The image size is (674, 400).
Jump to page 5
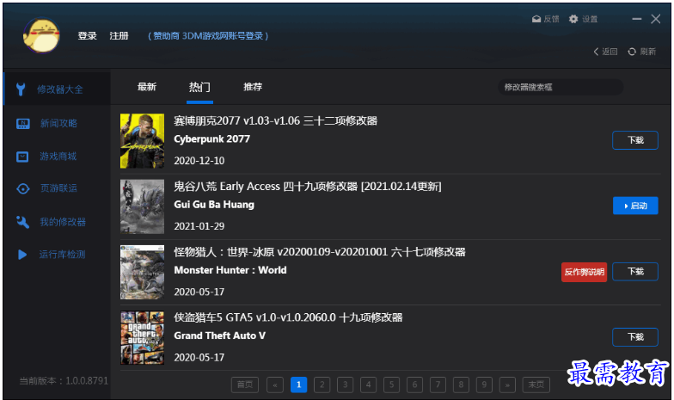tap(392, 385)
